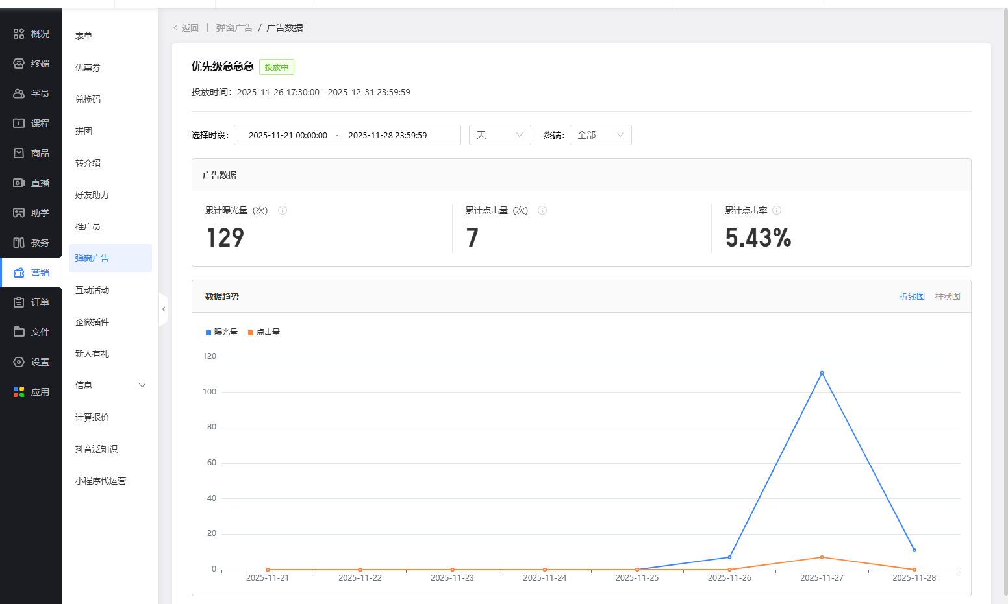1008x604 pixels.
Task: Click 弹窗广告 in the breadcrumb
Action: click(x=234, y=28)
